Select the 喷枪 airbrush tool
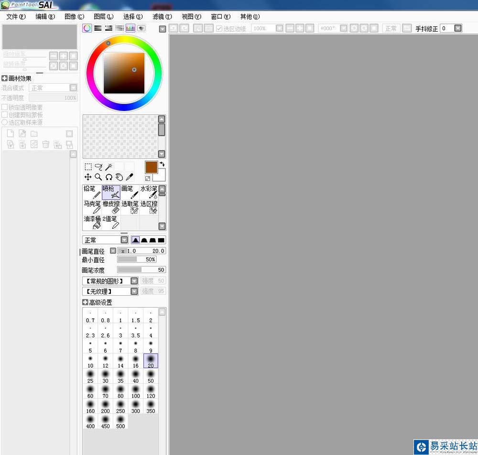 111,192
